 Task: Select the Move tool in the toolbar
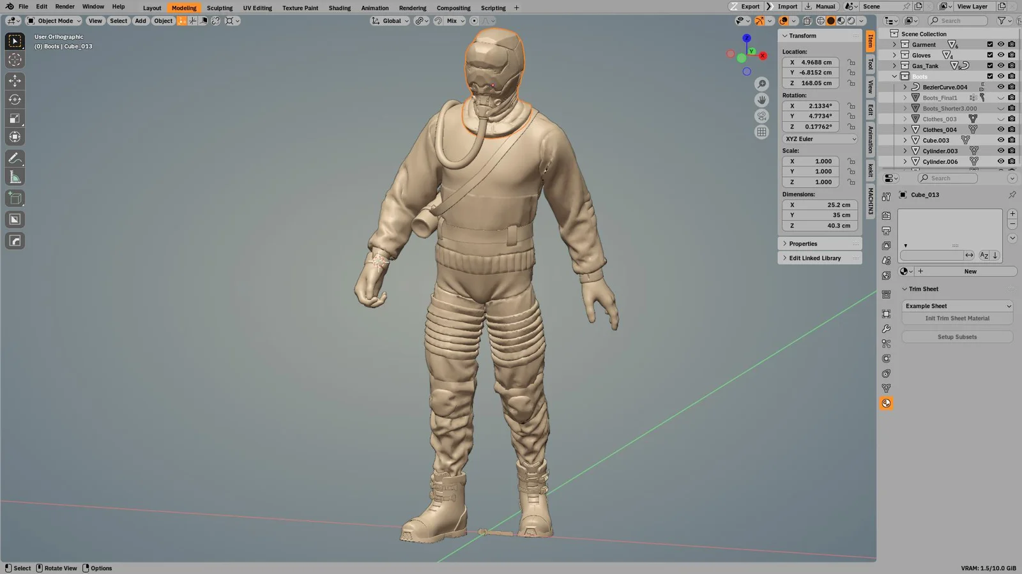point(15,80)
